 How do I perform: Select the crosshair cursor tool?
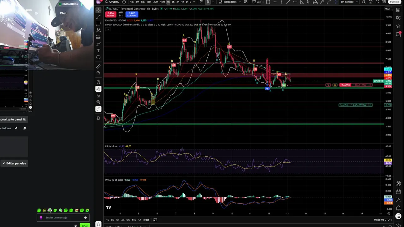click(x=98, y=10)
